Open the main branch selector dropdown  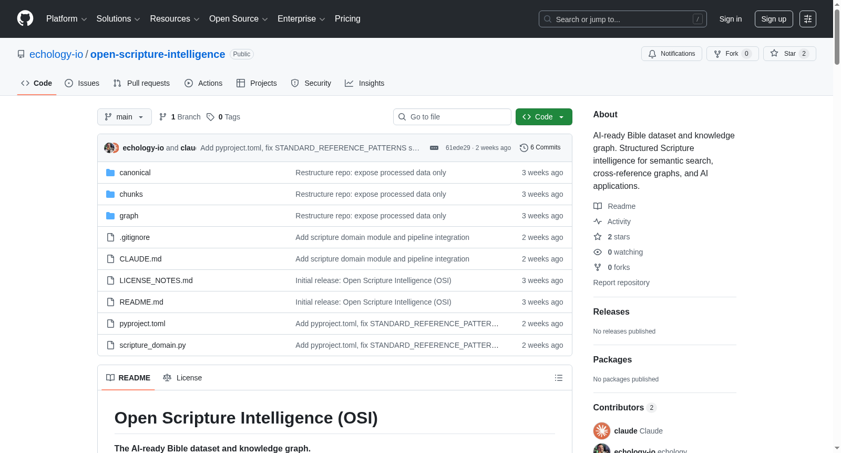125,117
